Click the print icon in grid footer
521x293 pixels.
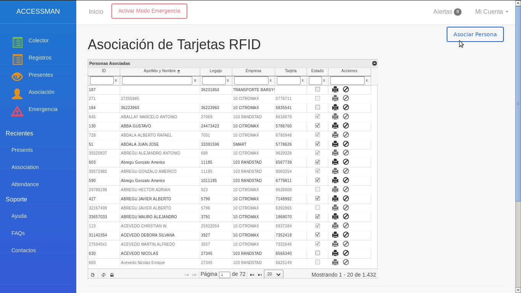pyautogui.click(x=112, y=275)
